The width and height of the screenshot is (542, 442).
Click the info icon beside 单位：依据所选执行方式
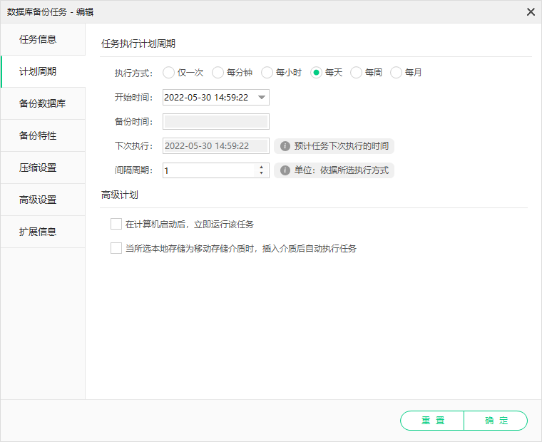tap(285, 170)
